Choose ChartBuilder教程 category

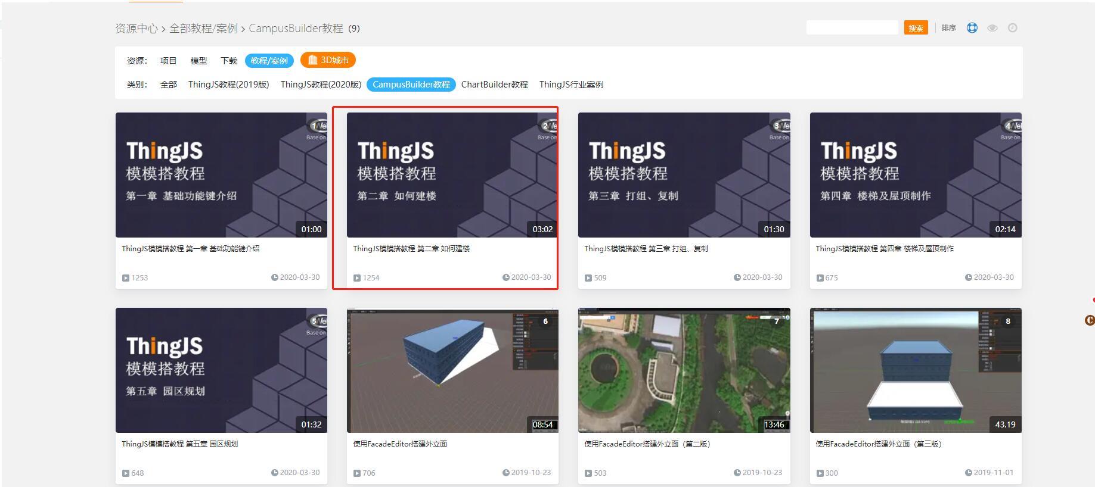(x=495, y=85)
